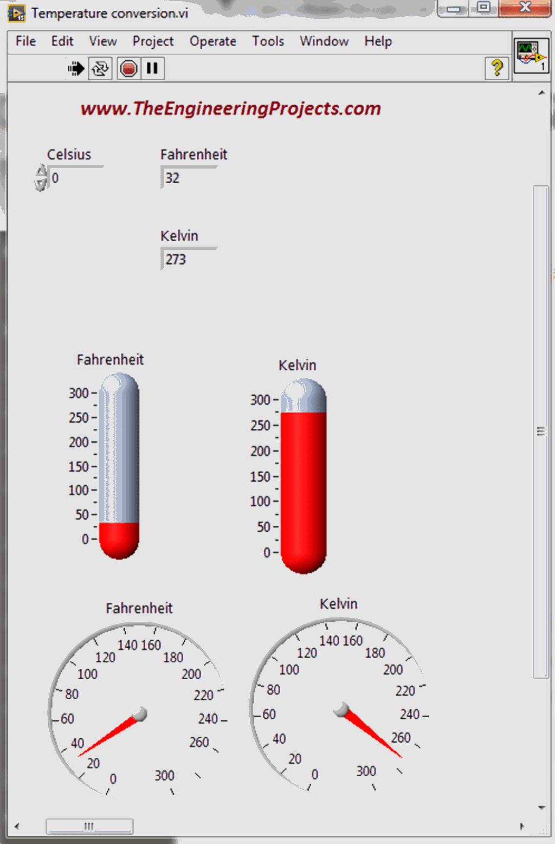Select the Run Continuously toolbar icon

99,68
